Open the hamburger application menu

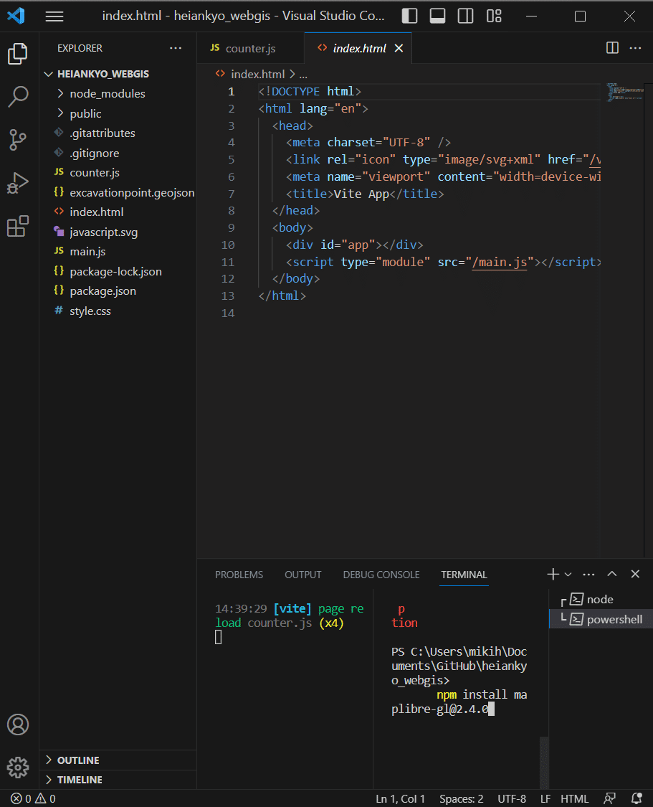click(54, 16)
